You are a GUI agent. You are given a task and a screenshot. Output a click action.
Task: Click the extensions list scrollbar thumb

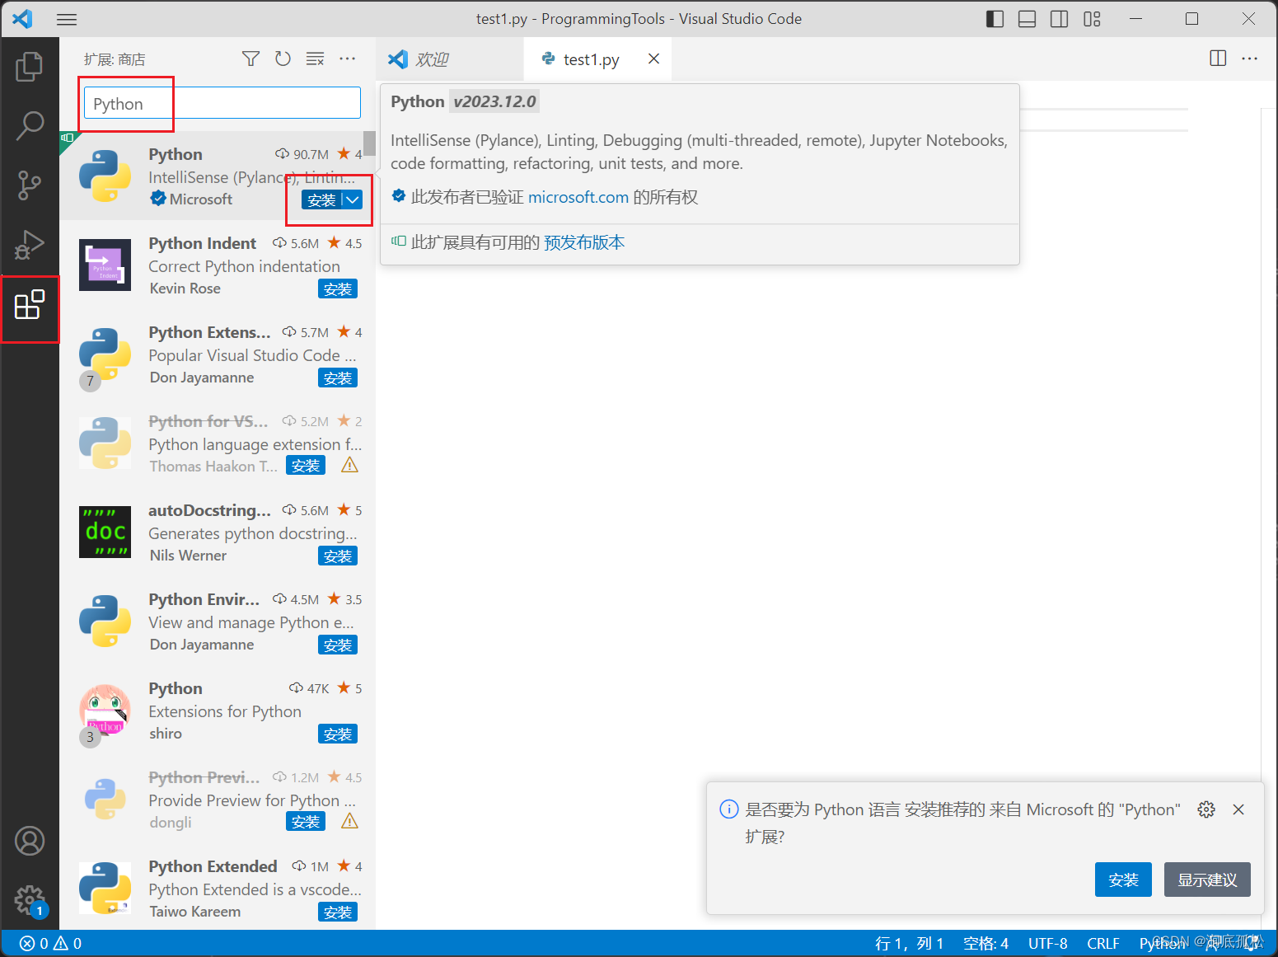pyautogui.click(x=370, y=143)
